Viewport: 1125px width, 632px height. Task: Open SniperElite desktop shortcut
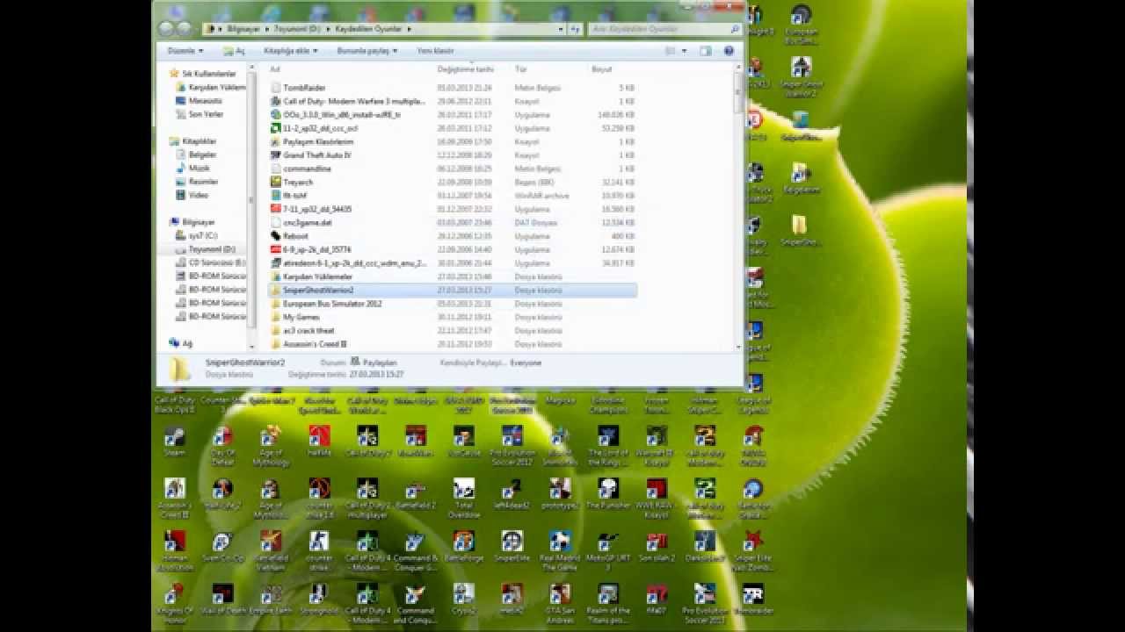coord(512,547)
